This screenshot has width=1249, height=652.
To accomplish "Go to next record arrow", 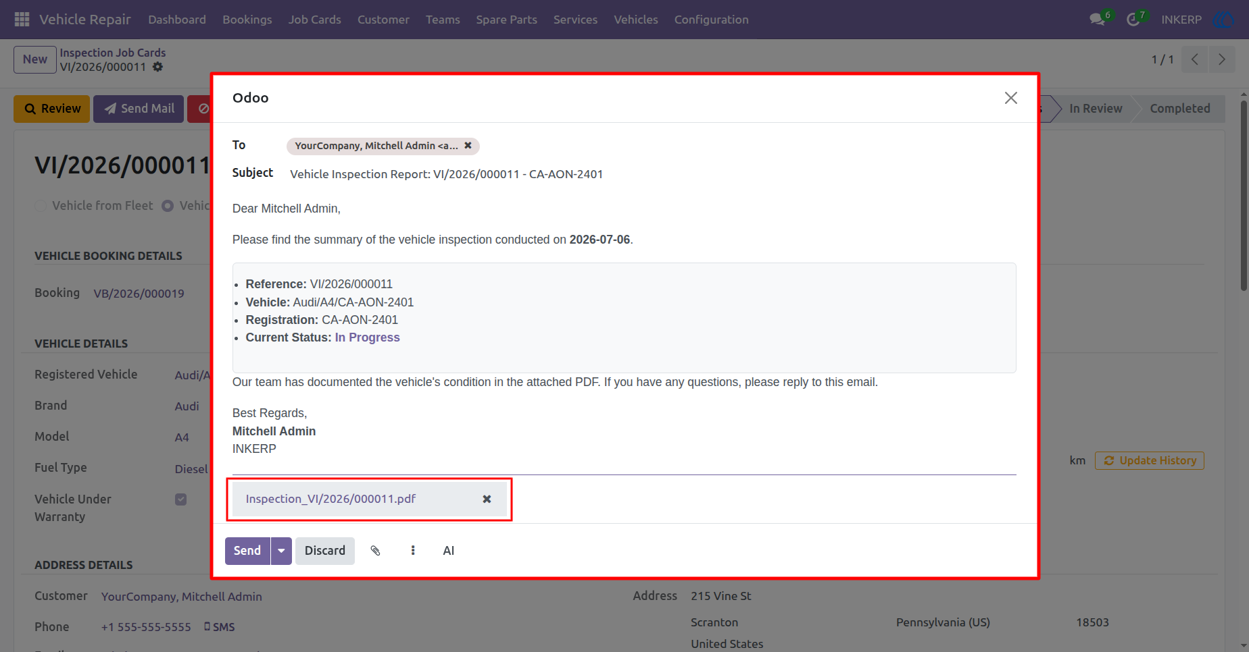I will pos(1222,59).
